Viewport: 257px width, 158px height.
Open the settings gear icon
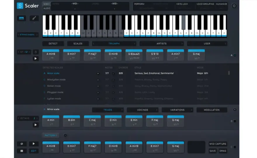[x=234, y=6]
